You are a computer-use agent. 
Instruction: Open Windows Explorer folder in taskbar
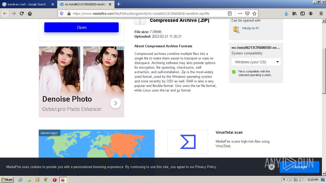point(29,180)
